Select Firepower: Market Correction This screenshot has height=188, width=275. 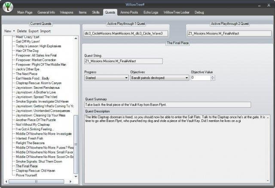click(x=36, y=60)
